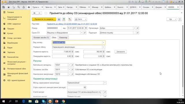Show document postings Дт/Кт icon
This screenshot has width=185, height=104.
(70, 19)
